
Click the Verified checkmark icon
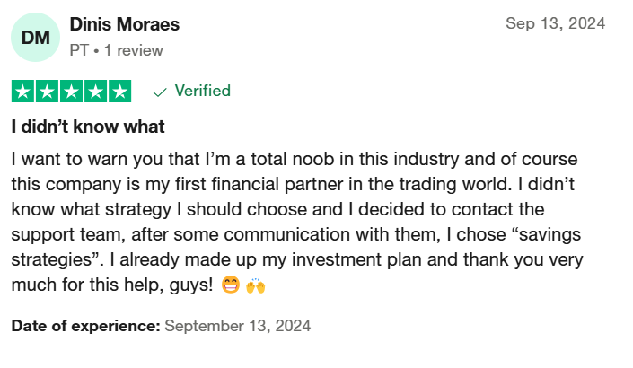tap(160, 92)
